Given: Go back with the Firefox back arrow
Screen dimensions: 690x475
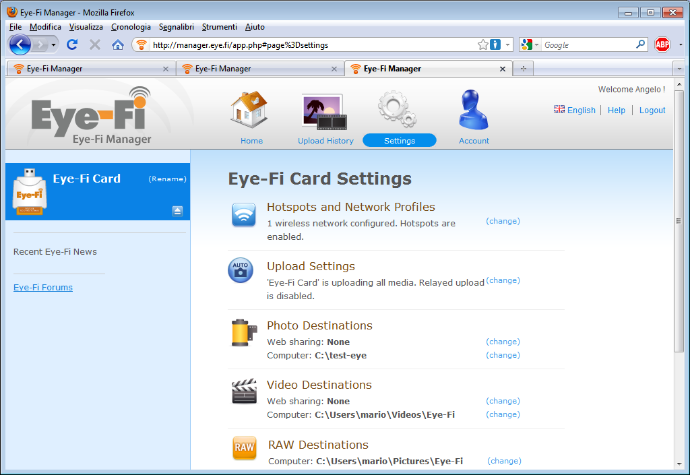Looking at the screenshot, I should pyautogui.click(x=20, y=44).
